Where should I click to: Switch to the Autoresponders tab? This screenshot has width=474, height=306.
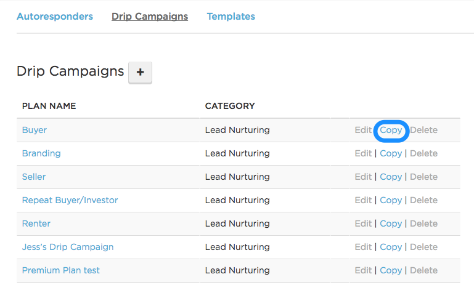[x=55, y=17]
